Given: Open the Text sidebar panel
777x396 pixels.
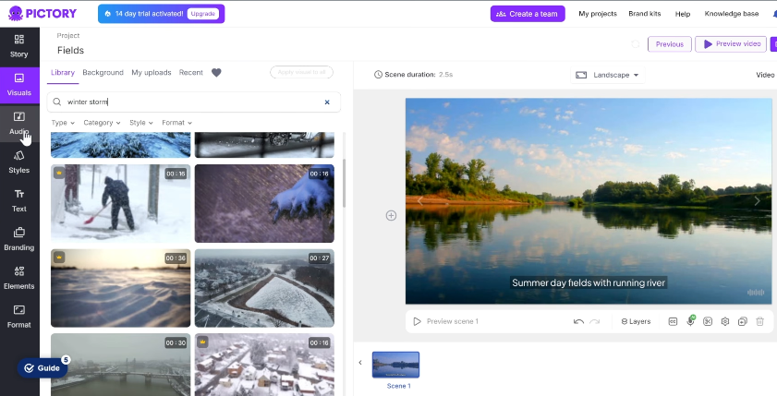Looking at the screenshot, I should tap(18, 200).
